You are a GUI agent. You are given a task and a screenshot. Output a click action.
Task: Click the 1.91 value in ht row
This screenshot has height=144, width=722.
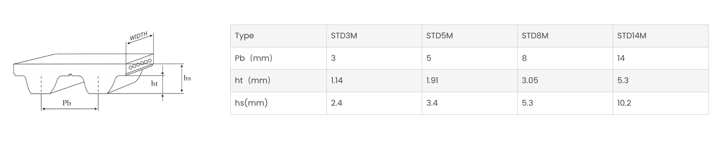(x=432, y=80)
